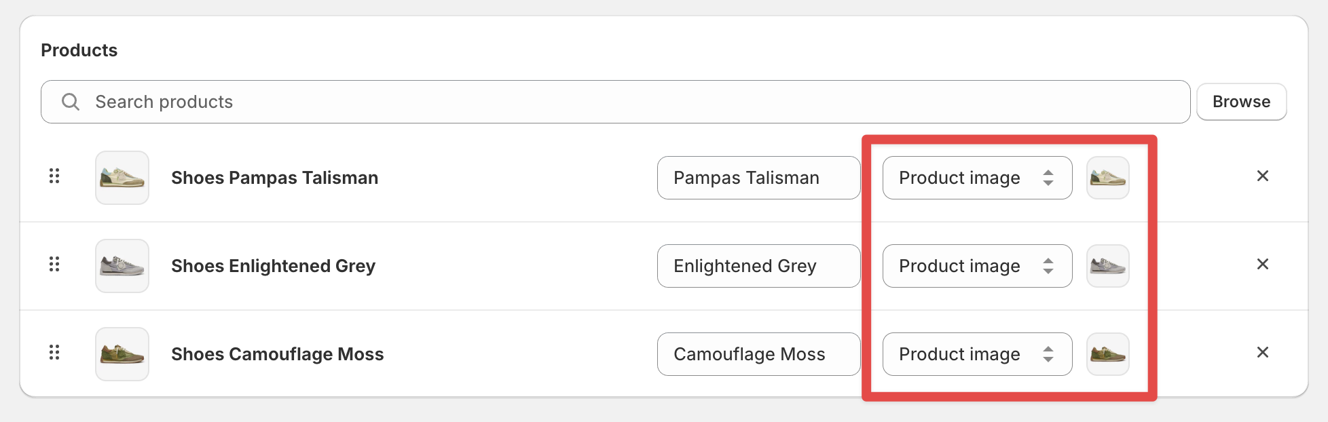1328x422 pixels.
Task: Click the drag handle for Shoes Camouflage Moss
Action: pos(54,353)
